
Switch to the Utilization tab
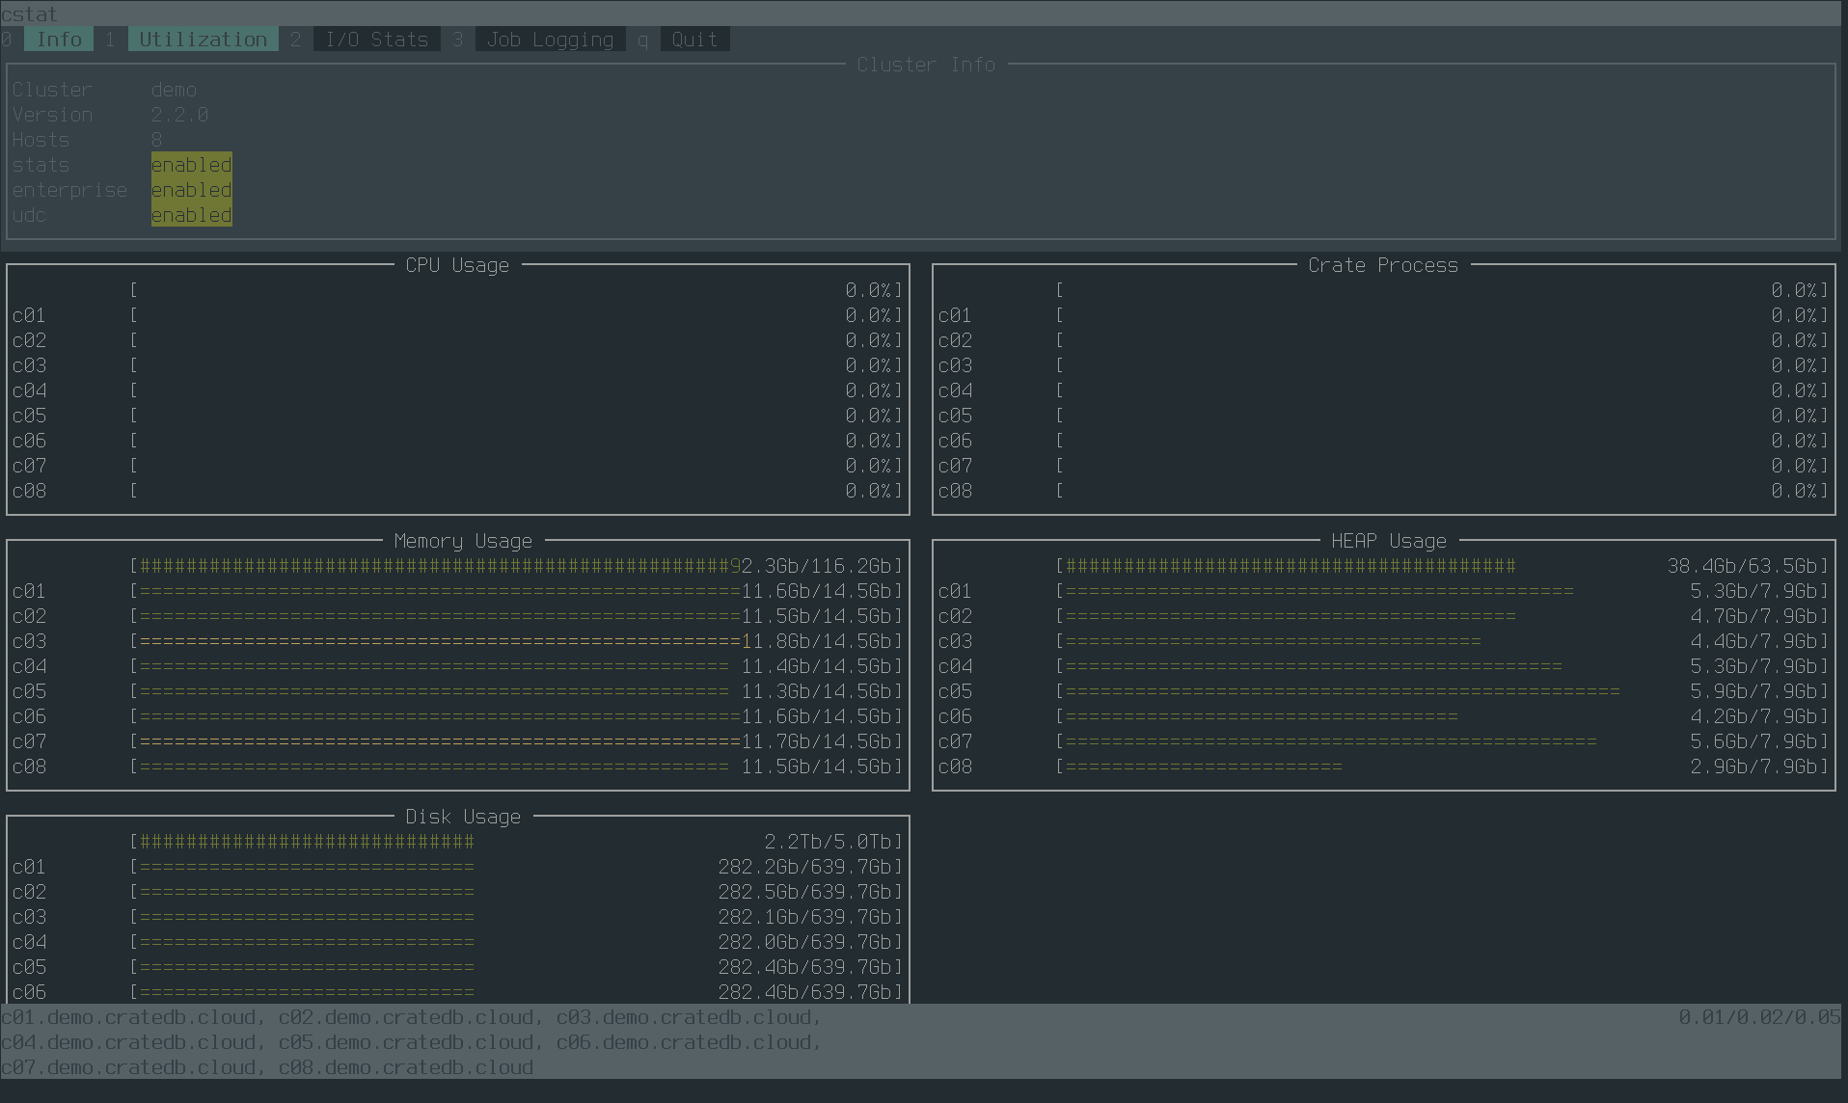tap(203, 40)
